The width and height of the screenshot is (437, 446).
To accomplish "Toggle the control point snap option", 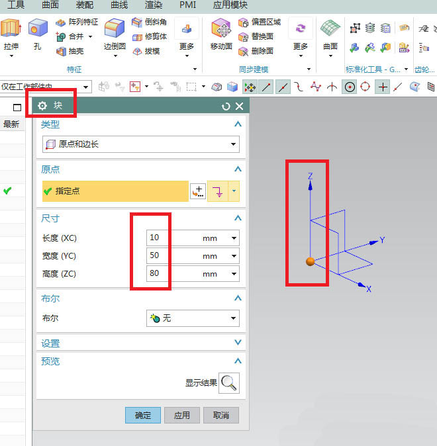I will pyautogui.click(x=299, y=87).
